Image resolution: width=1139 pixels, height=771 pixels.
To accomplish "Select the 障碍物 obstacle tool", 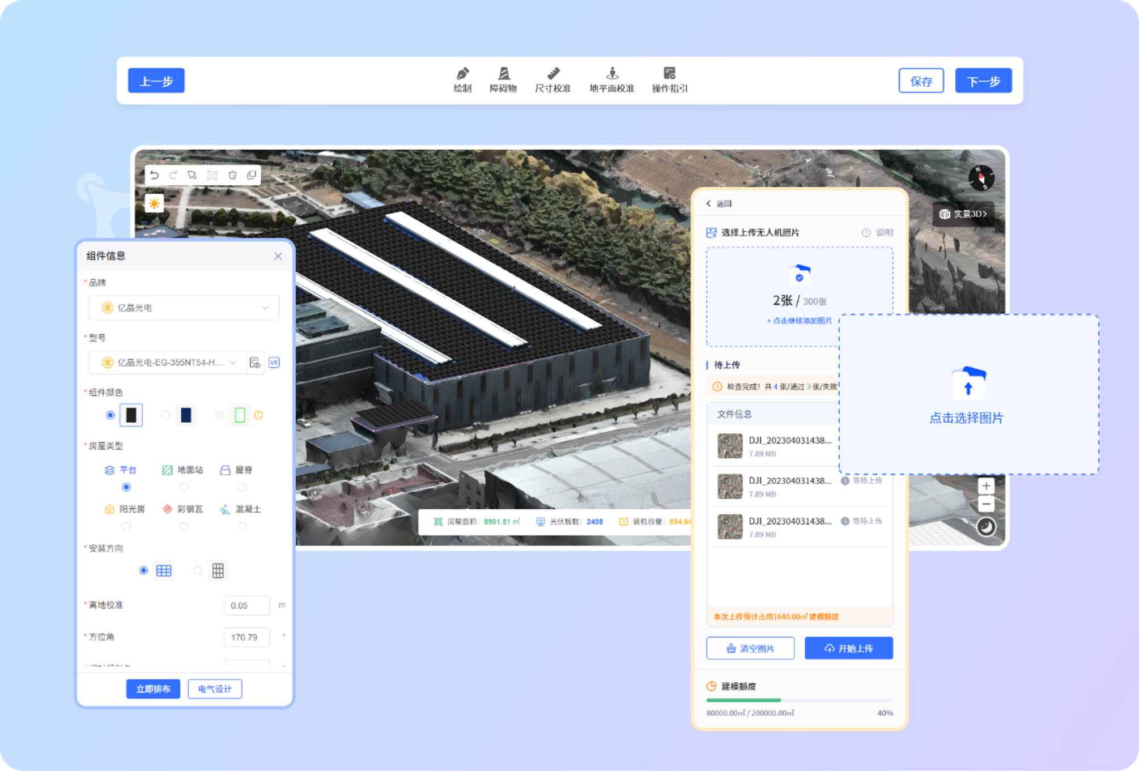I will click(x=503, y=80).
